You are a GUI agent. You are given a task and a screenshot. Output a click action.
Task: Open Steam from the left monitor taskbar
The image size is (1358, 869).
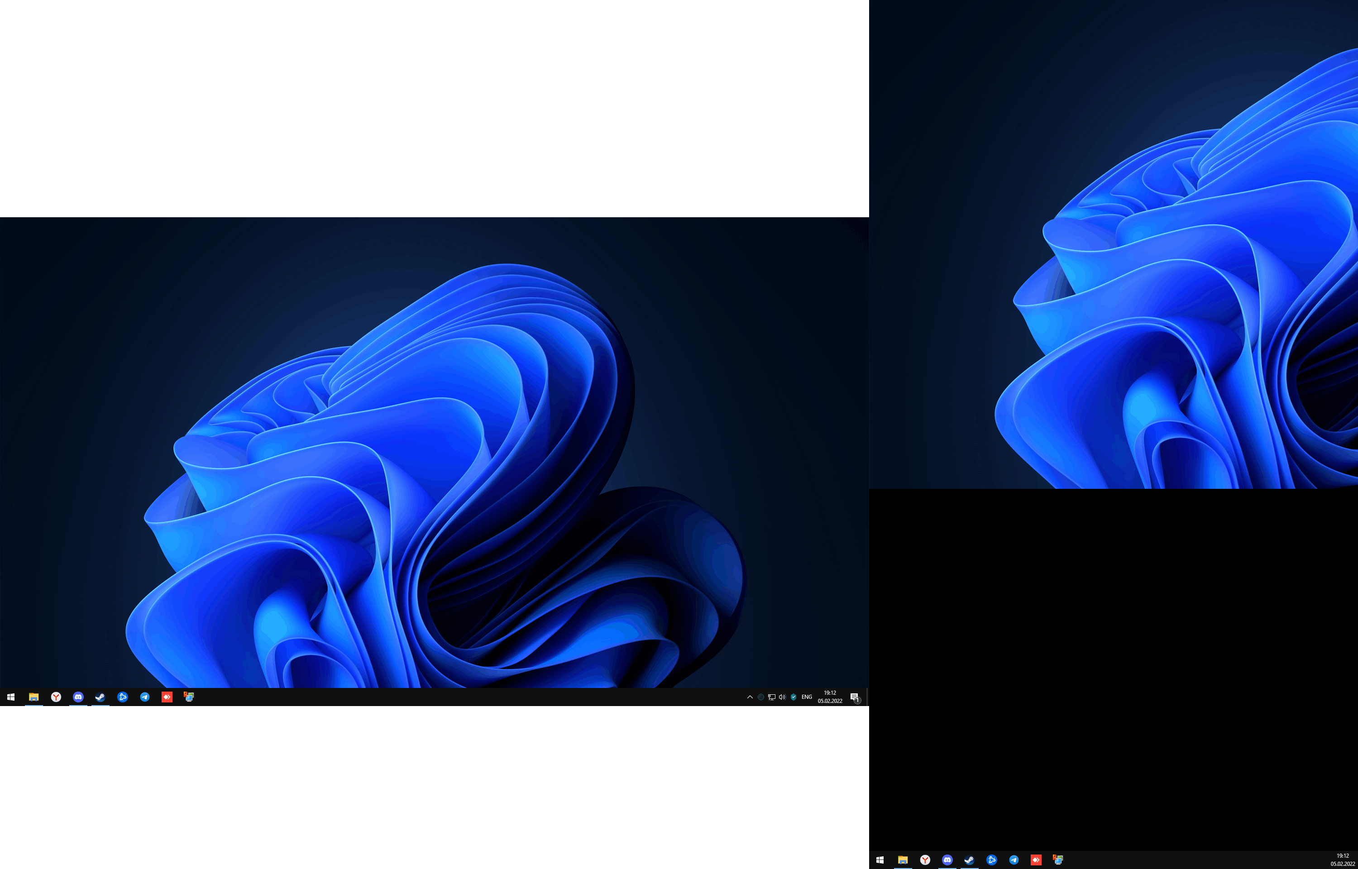pyautogui.click(x=100, y=697)
